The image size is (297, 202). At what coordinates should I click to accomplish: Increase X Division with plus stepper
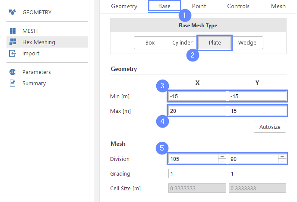click(x=222, y=157)
